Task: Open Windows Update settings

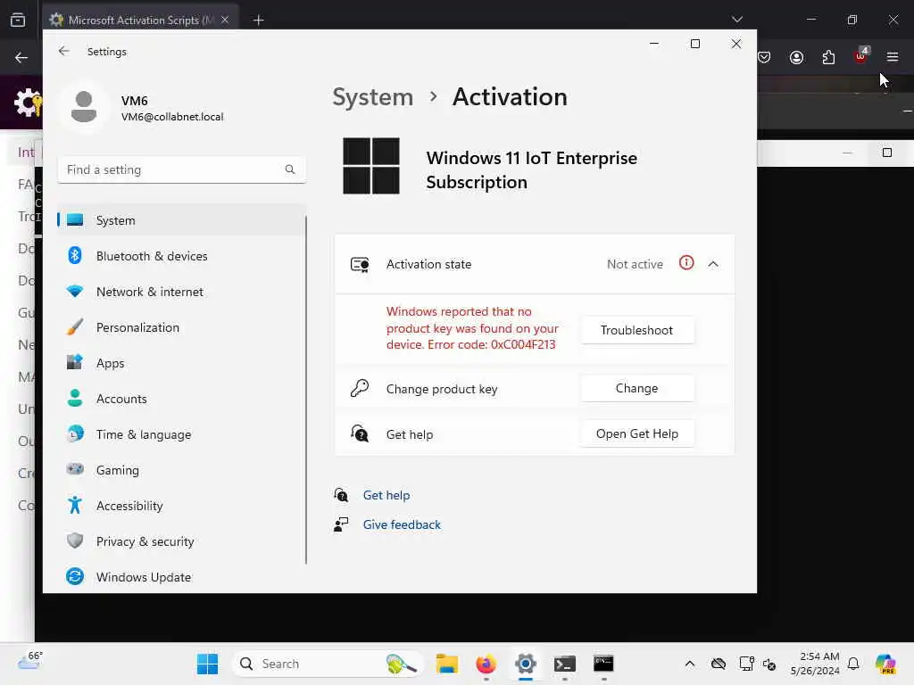Action: 181,577
